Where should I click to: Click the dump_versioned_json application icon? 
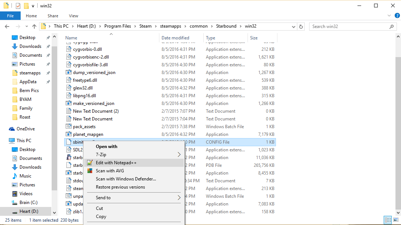69,73
